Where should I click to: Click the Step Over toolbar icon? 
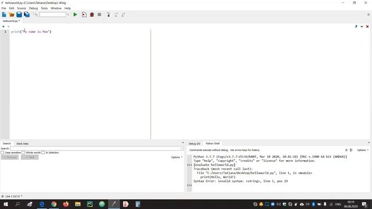pyautogui.click(x=116, y=15)
